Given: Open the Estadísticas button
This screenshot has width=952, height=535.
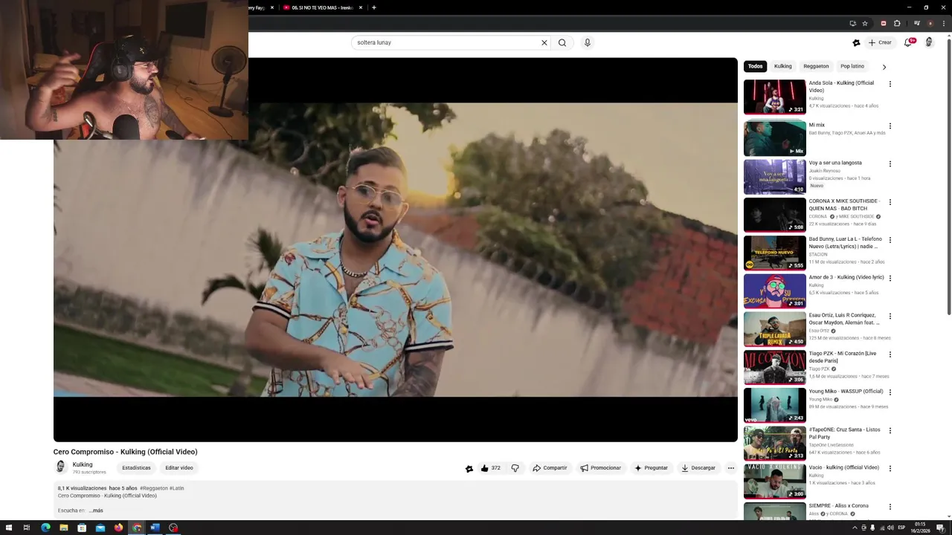Looking at the screenshot, I should click(x=136, y=468).
